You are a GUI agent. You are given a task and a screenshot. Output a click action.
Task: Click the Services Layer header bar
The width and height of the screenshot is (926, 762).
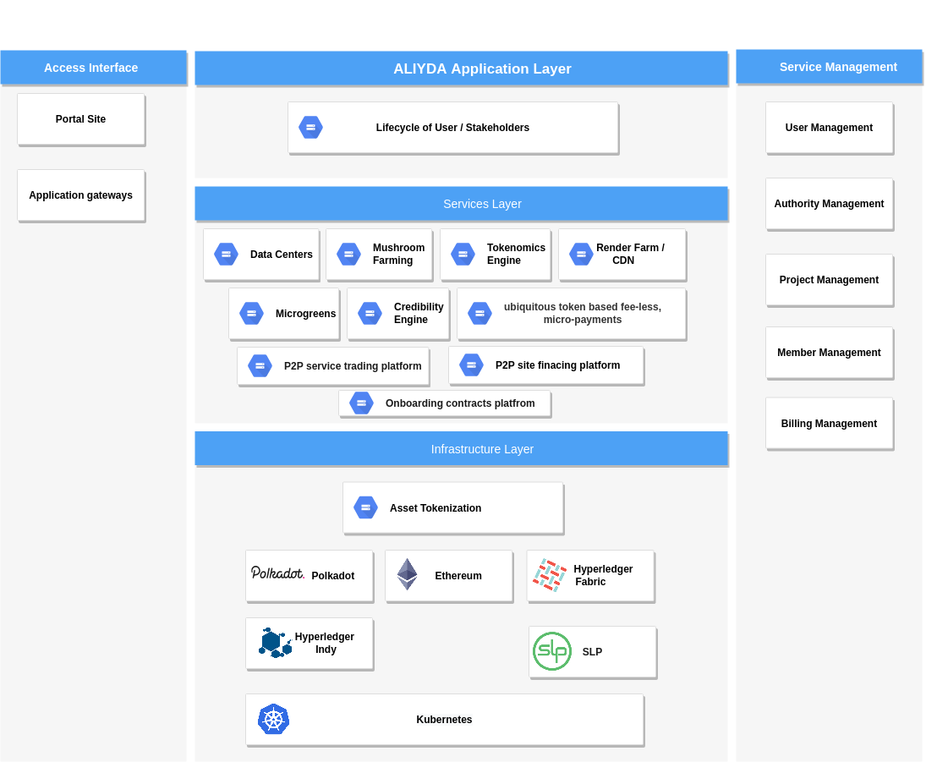[461, 204]
